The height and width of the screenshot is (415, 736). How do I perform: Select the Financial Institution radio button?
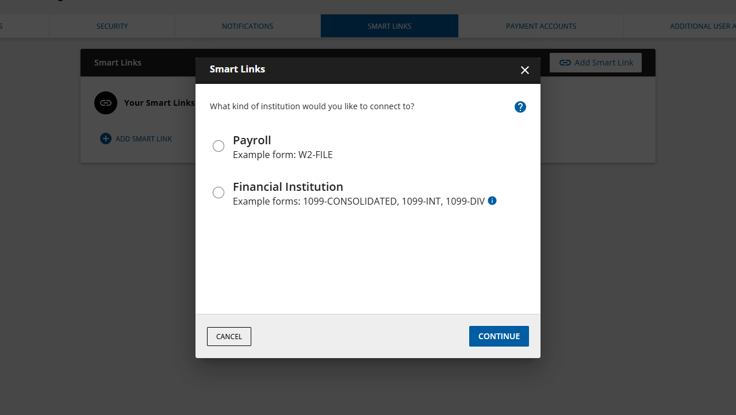coord(218,193)
